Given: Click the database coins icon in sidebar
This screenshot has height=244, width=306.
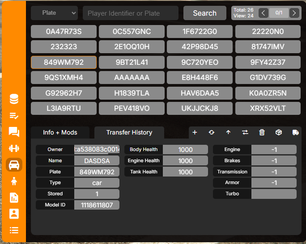Looking at the screenshot, I should [x=14, y=99].
